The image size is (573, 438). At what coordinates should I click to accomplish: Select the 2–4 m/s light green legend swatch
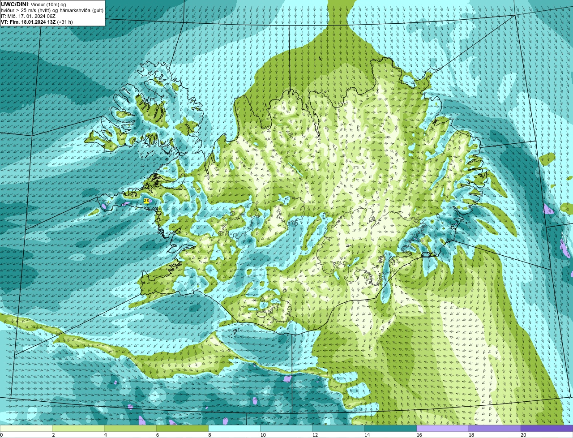(x=78, y=428)
